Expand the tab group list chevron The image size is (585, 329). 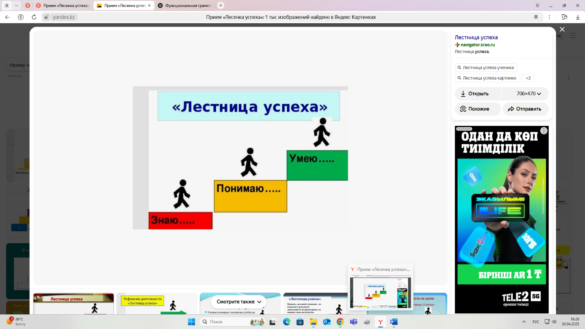pos(16,5)
